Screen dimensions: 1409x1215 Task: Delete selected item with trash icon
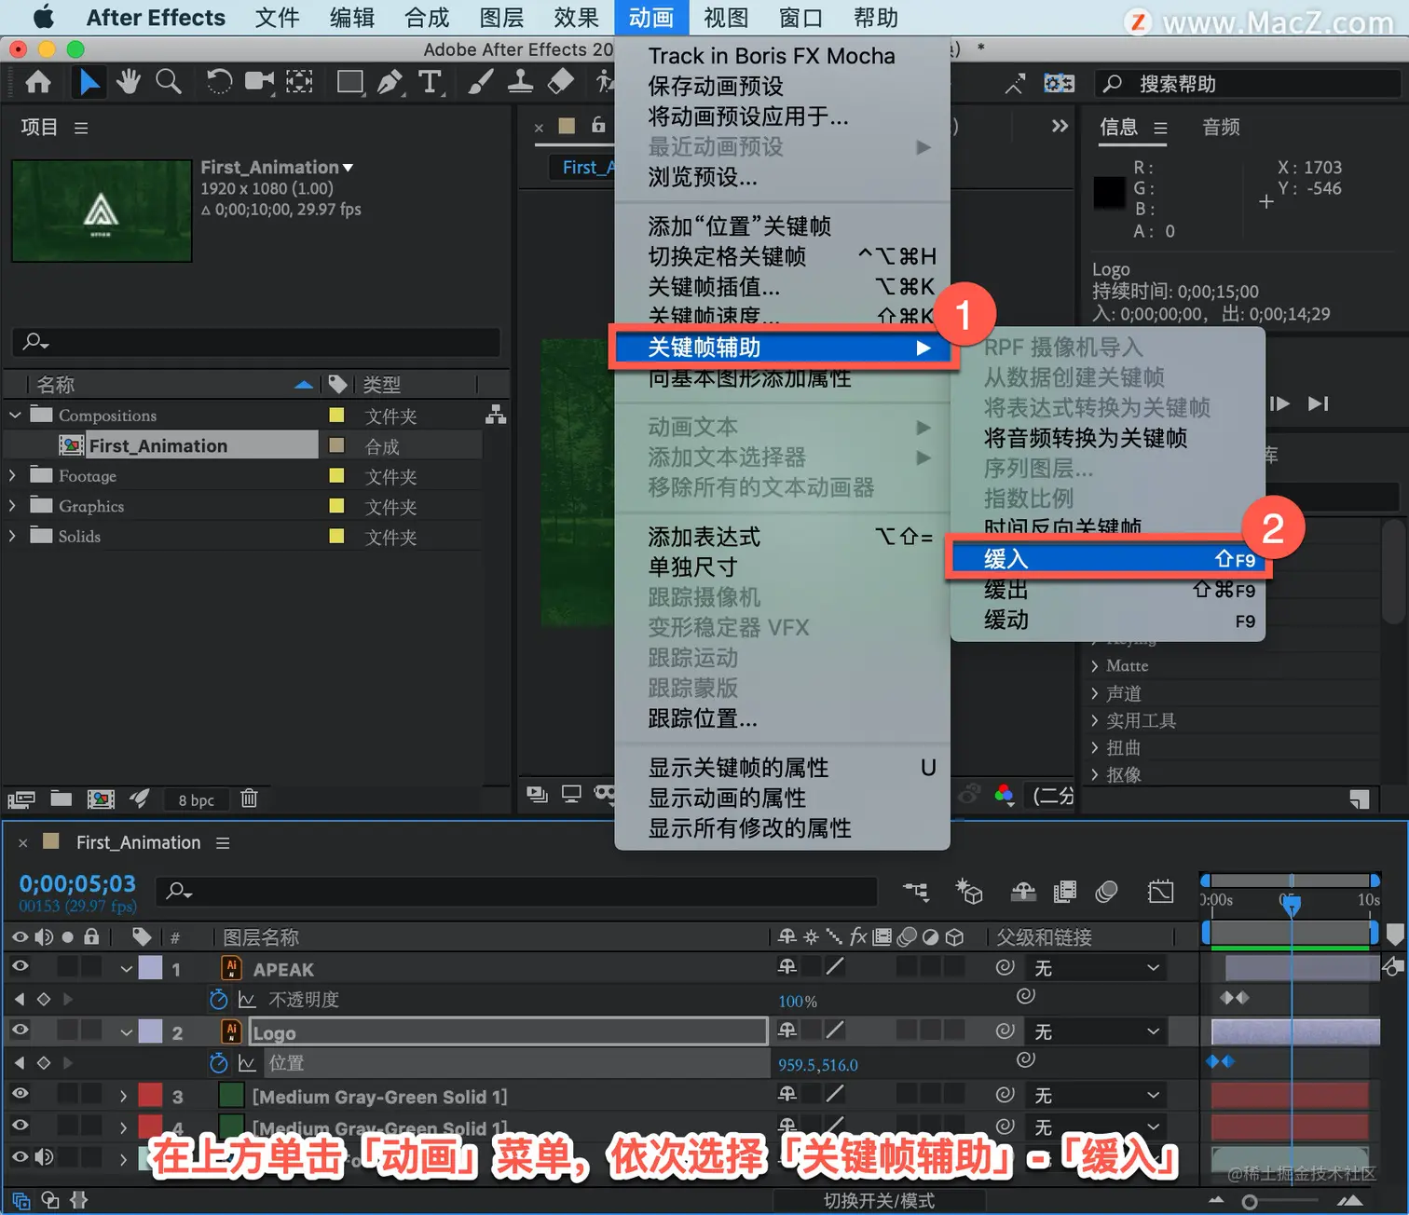click(x=249, y=799)
